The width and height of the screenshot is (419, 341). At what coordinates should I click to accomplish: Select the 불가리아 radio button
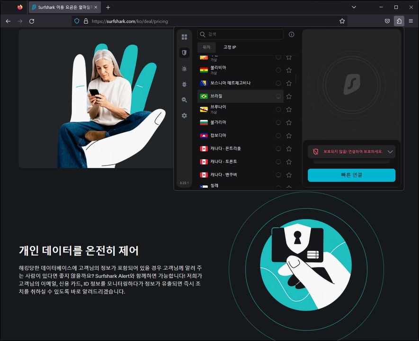tap(278, 122)
